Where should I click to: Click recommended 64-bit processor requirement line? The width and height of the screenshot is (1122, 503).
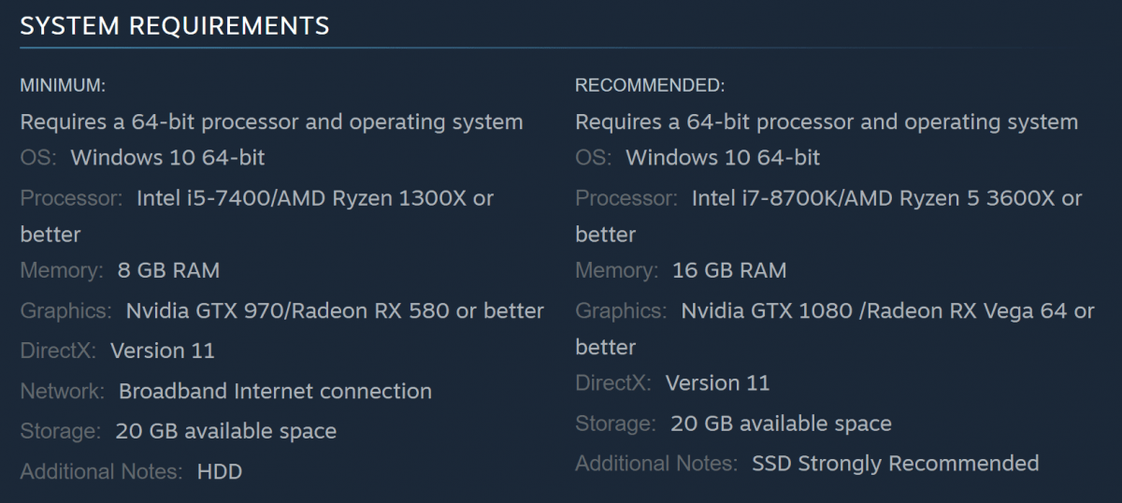click(827, 122)
